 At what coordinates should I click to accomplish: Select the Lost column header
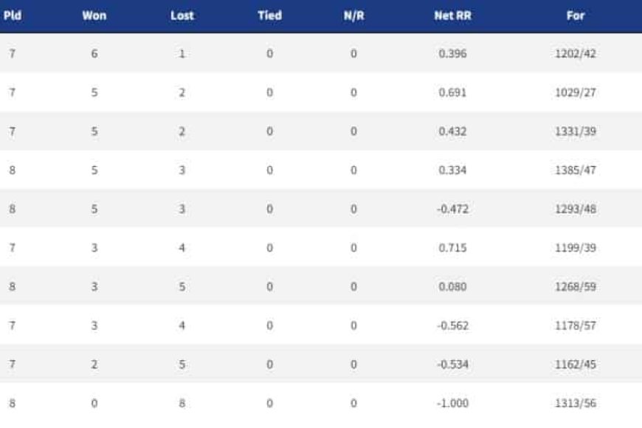tap(182, 15)
